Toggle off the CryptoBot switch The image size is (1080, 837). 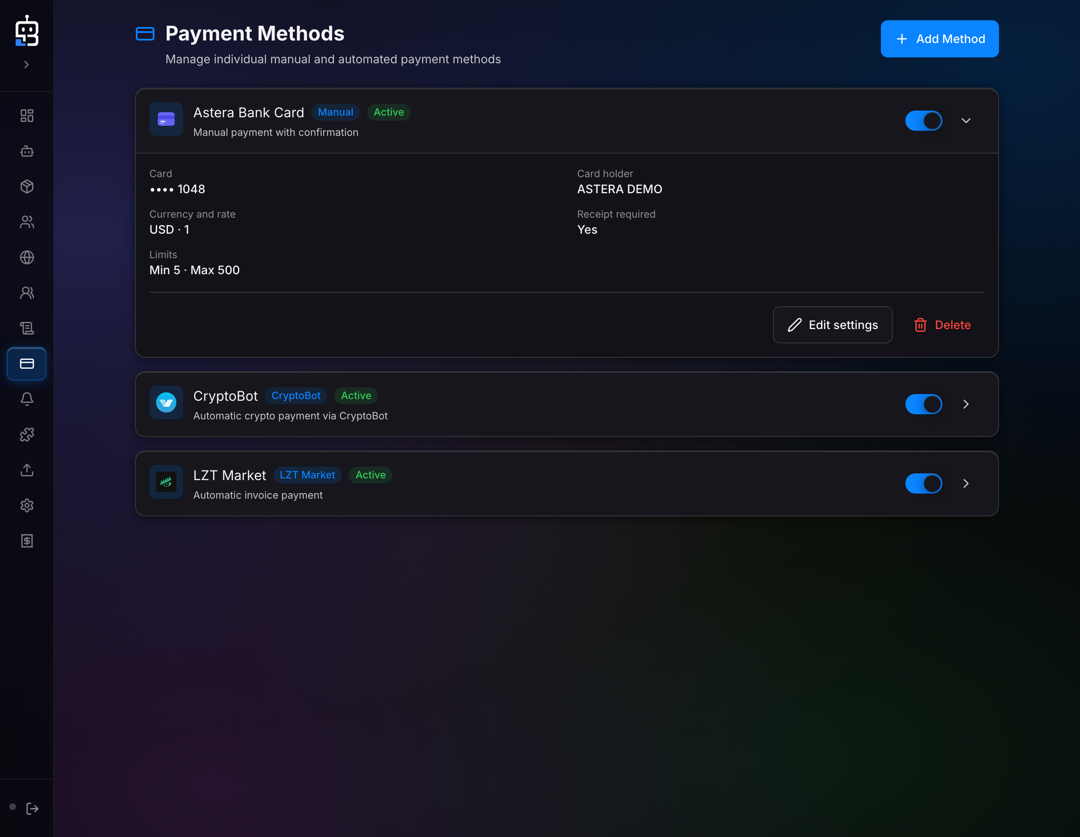[923, 404]
